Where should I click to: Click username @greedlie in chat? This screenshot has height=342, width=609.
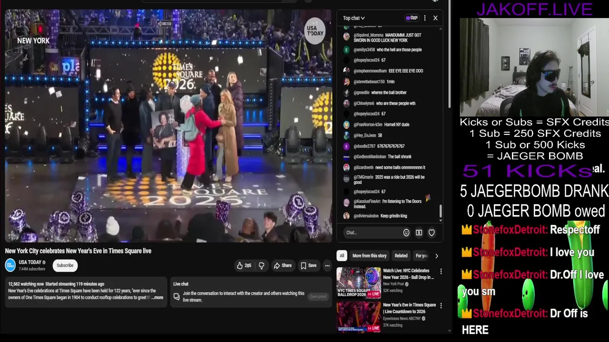click(362, 93)
